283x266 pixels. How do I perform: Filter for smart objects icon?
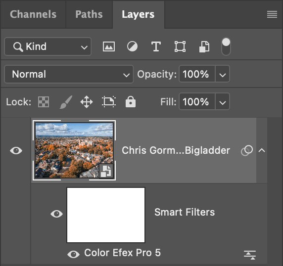click(204, 46)
